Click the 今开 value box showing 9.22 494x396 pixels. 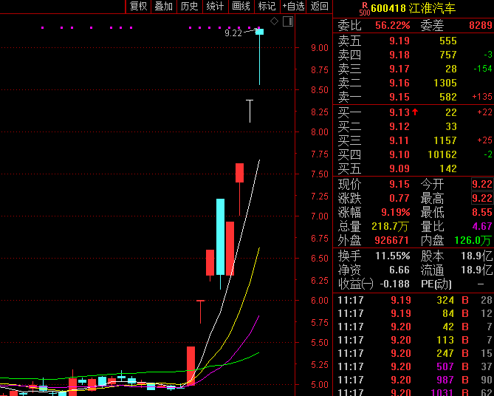point(481,184)
